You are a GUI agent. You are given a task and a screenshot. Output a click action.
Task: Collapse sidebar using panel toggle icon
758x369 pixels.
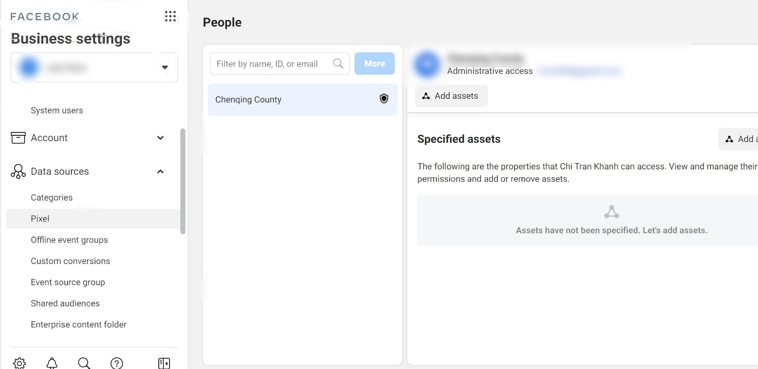point(164,363)
